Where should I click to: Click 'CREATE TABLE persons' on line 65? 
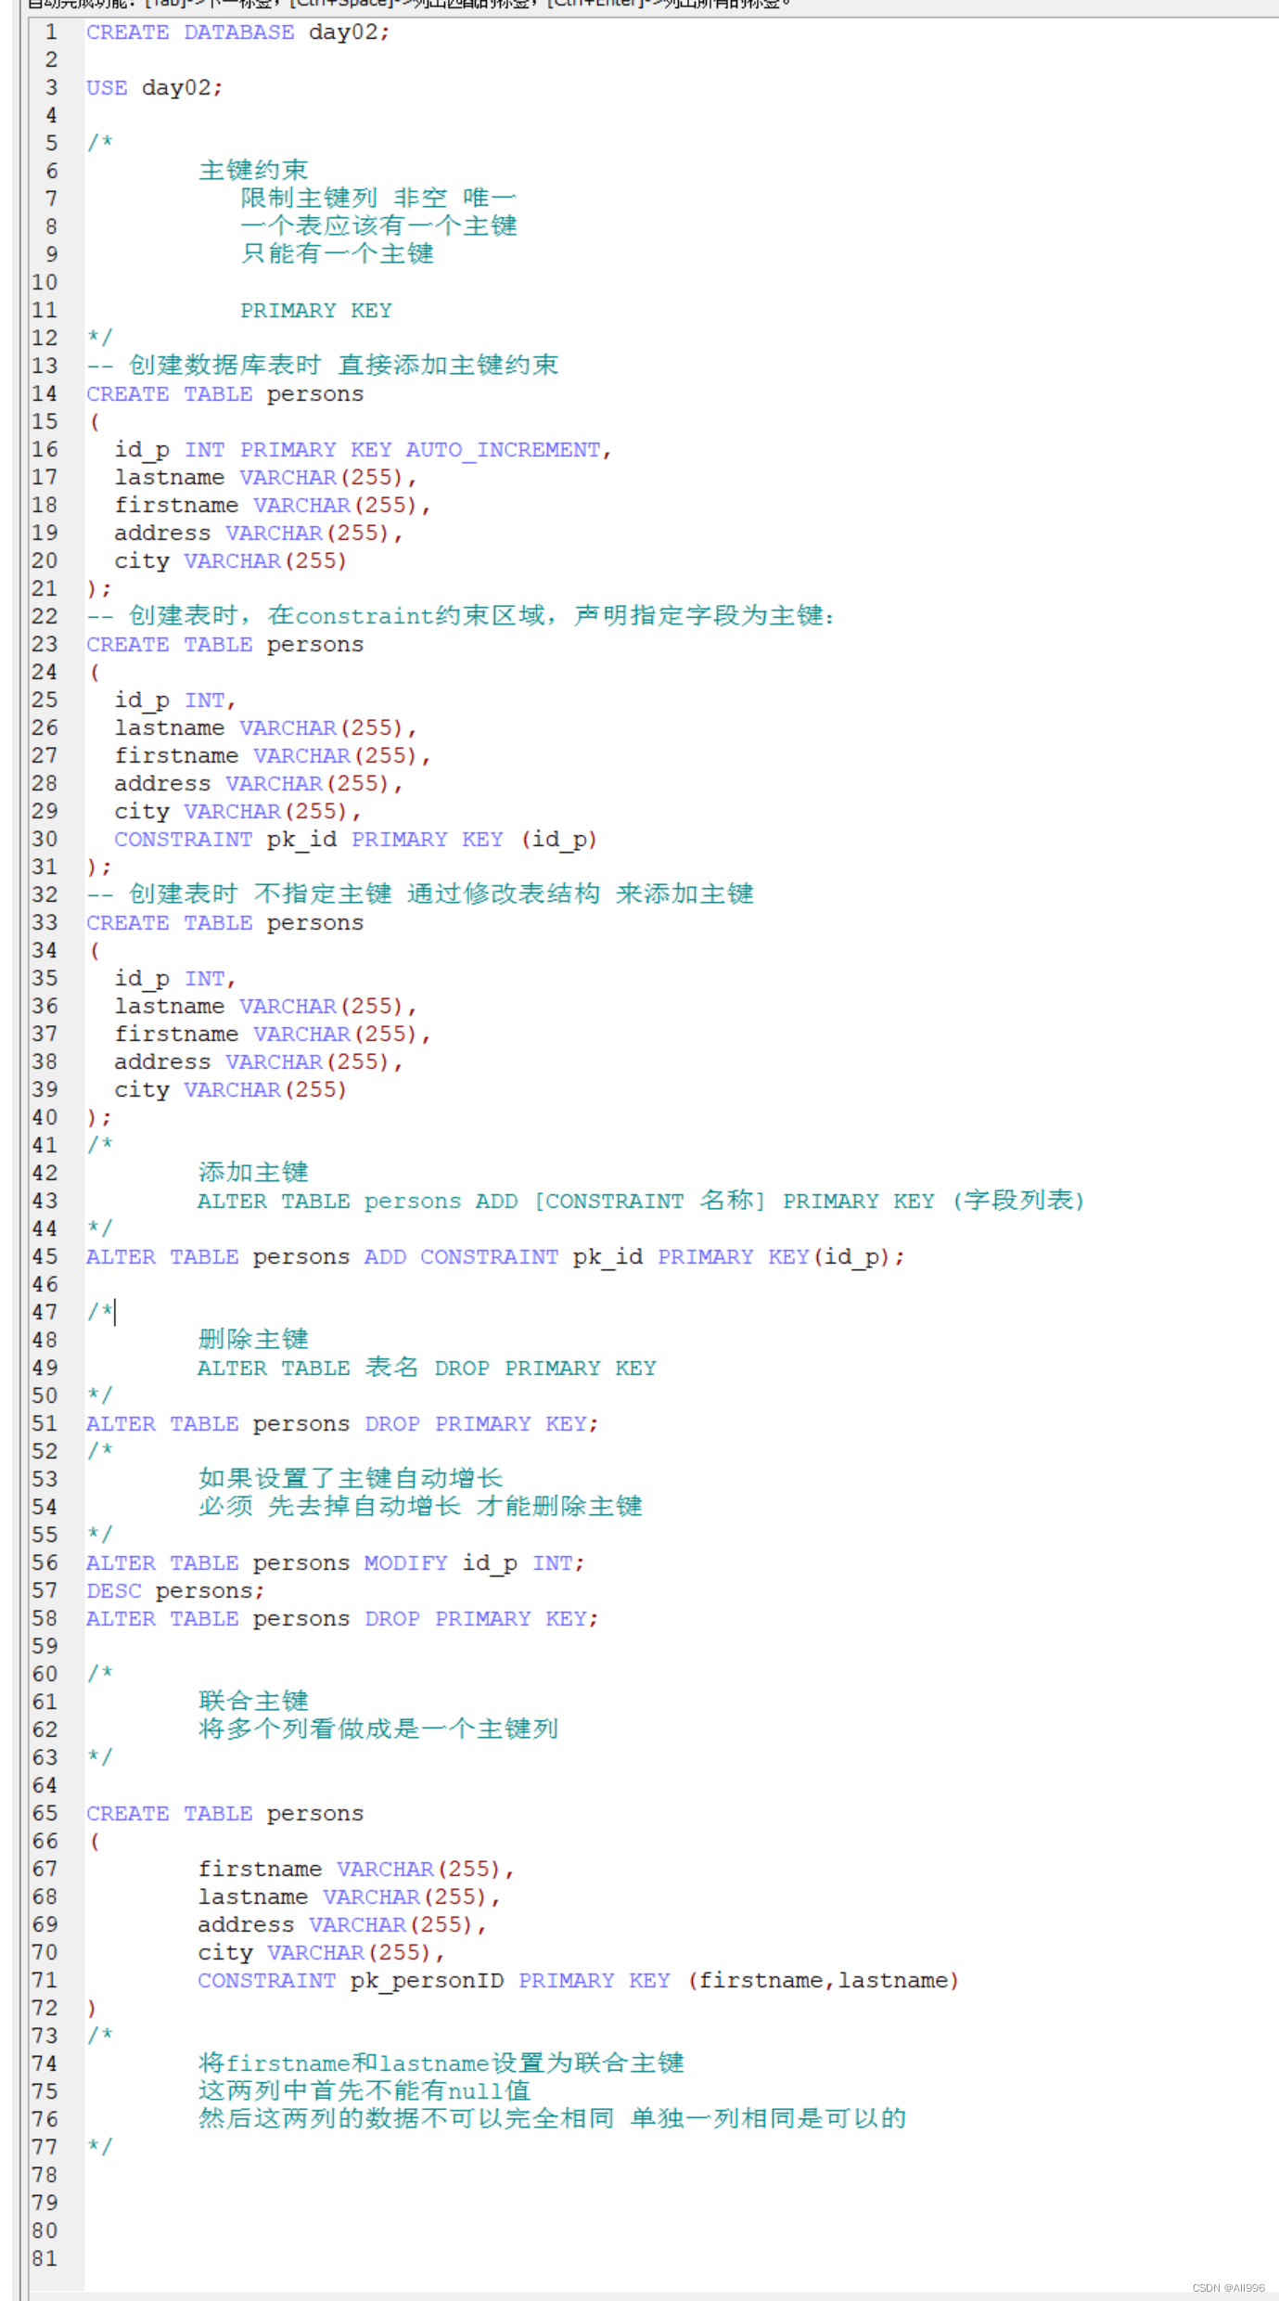pos(225,1814)
